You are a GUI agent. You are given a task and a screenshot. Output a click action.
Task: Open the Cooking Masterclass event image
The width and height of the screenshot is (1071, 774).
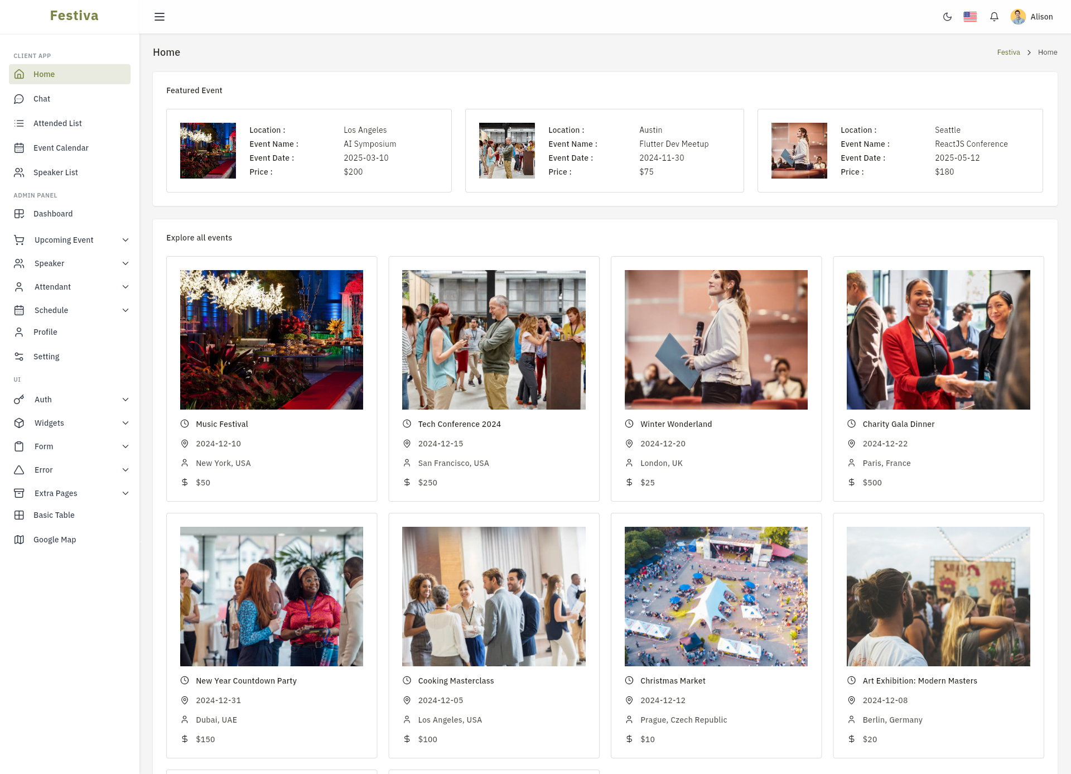pyautogui.click(x=494, y=597)
